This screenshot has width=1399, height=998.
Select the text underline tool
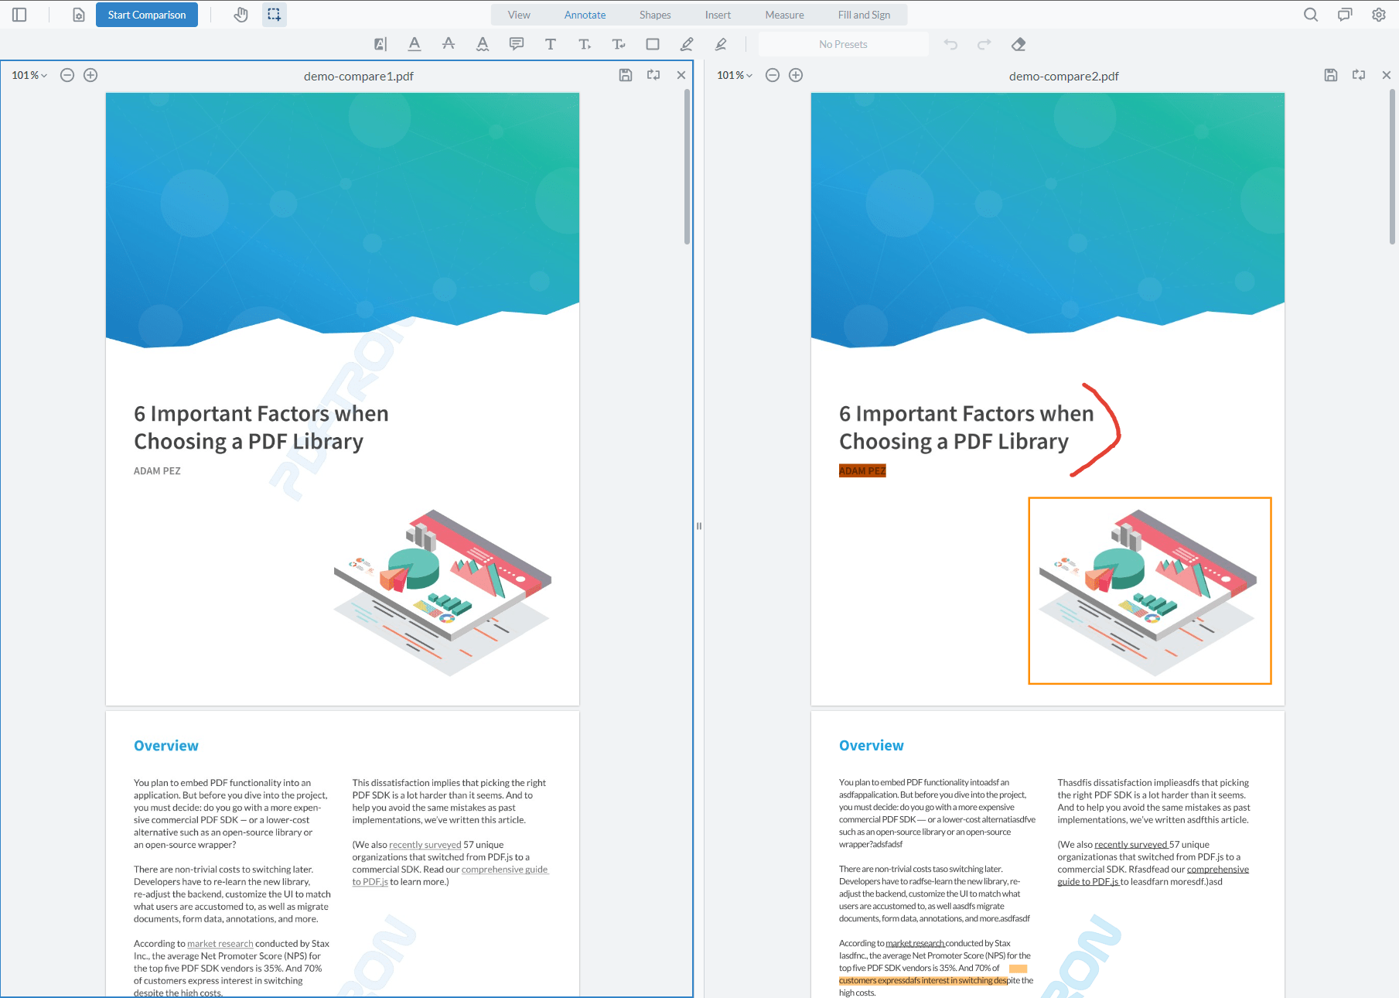tap(415, 44)
